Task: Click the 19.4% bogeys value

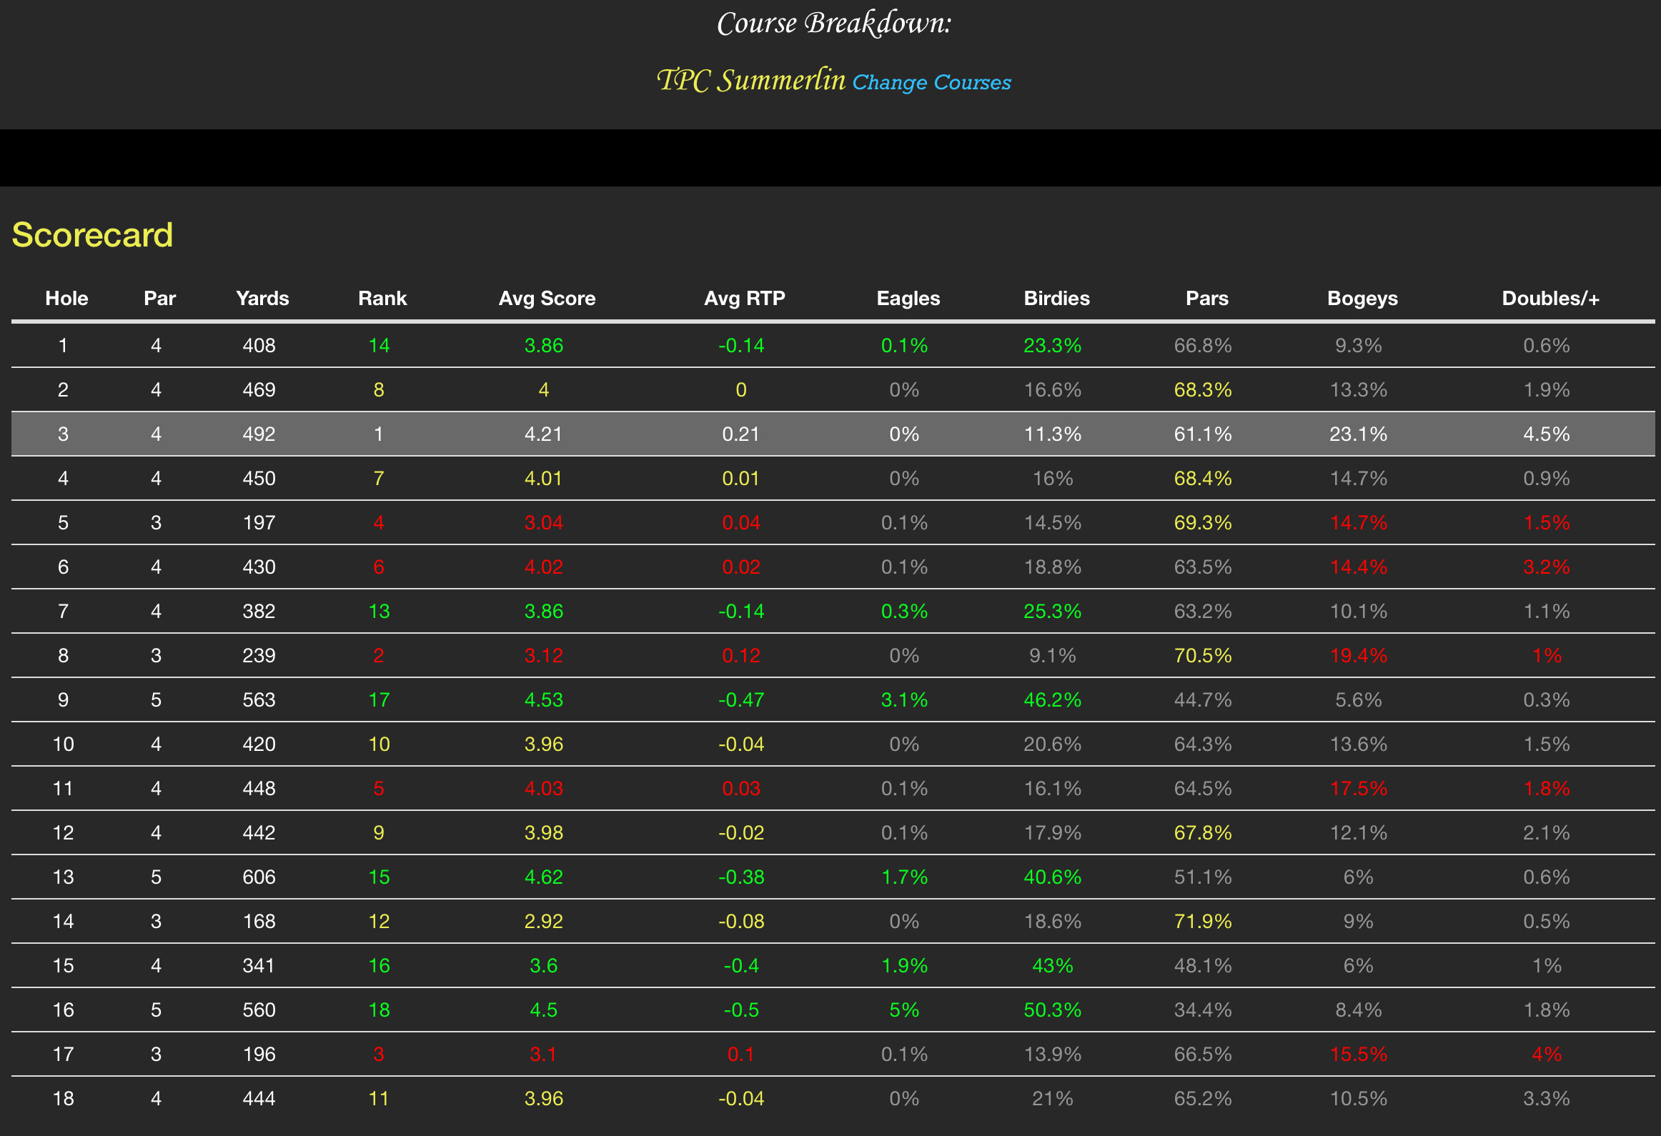Action: click(1358, 655)
